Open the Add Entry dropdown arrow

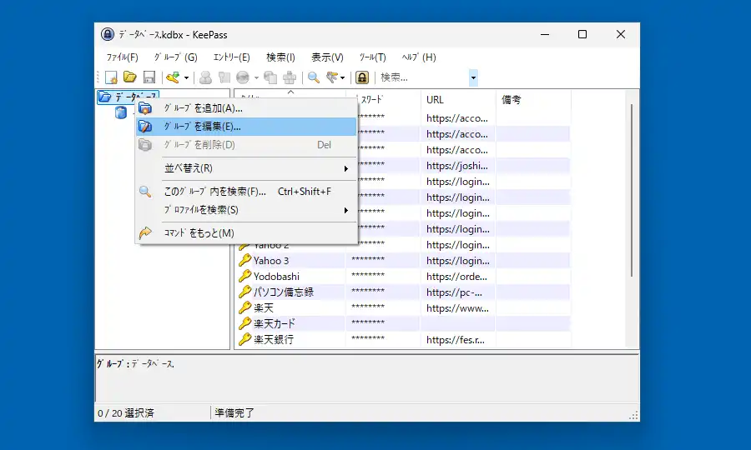click(x=186, y=77)
